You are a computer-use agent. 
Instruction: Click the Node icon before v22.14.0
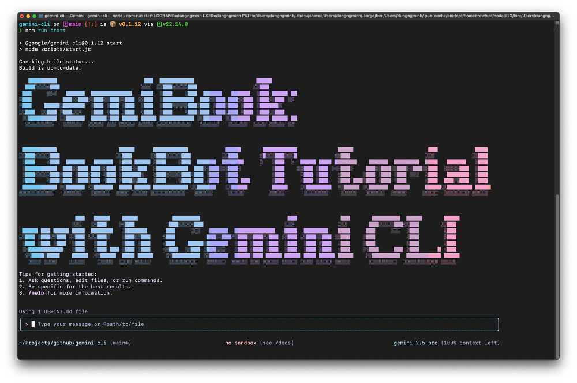[x=159, y=24]
